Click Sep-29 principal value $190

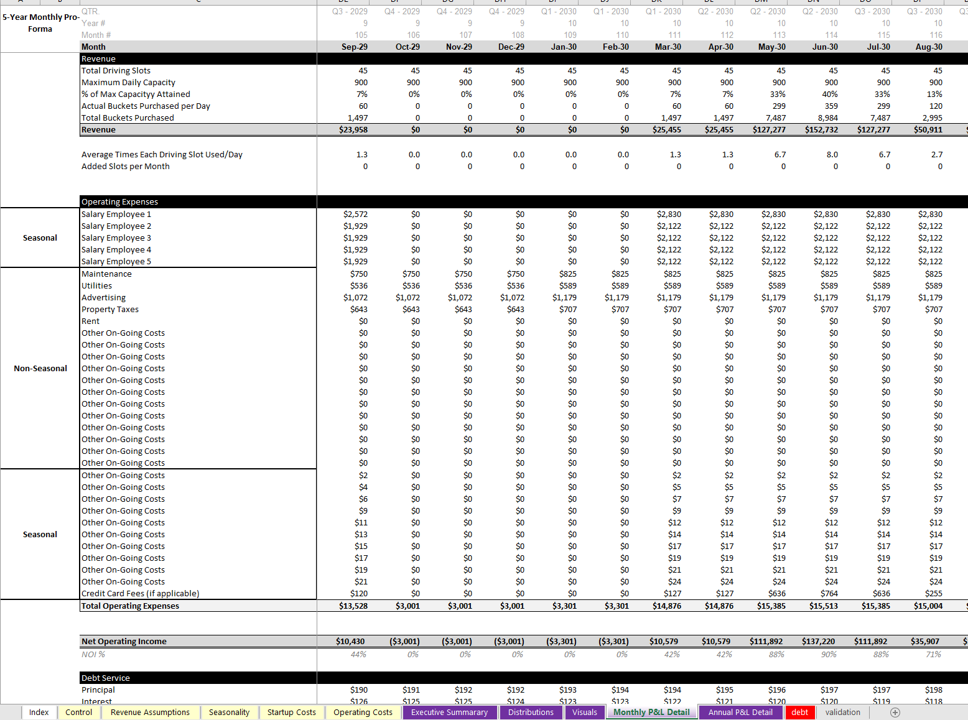pyautogui.click(x=358, y=690)
